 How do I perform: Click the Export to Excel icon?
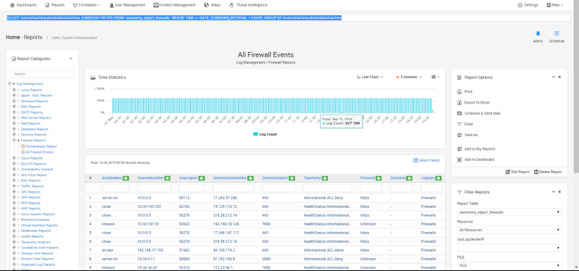pos(460,102)
